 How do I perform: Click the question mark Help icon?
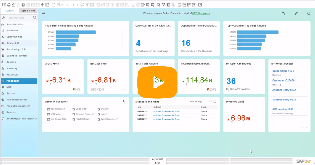pos(200,5)
